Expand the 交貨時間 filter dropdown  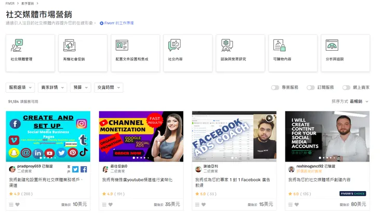click(x=108, y=88)
